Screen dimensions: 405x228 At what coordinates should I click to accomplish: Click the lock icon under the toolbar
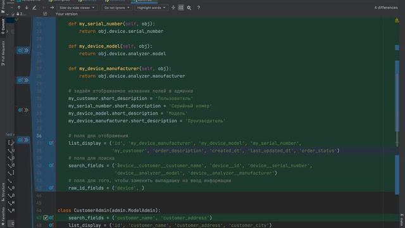(18, 14)
